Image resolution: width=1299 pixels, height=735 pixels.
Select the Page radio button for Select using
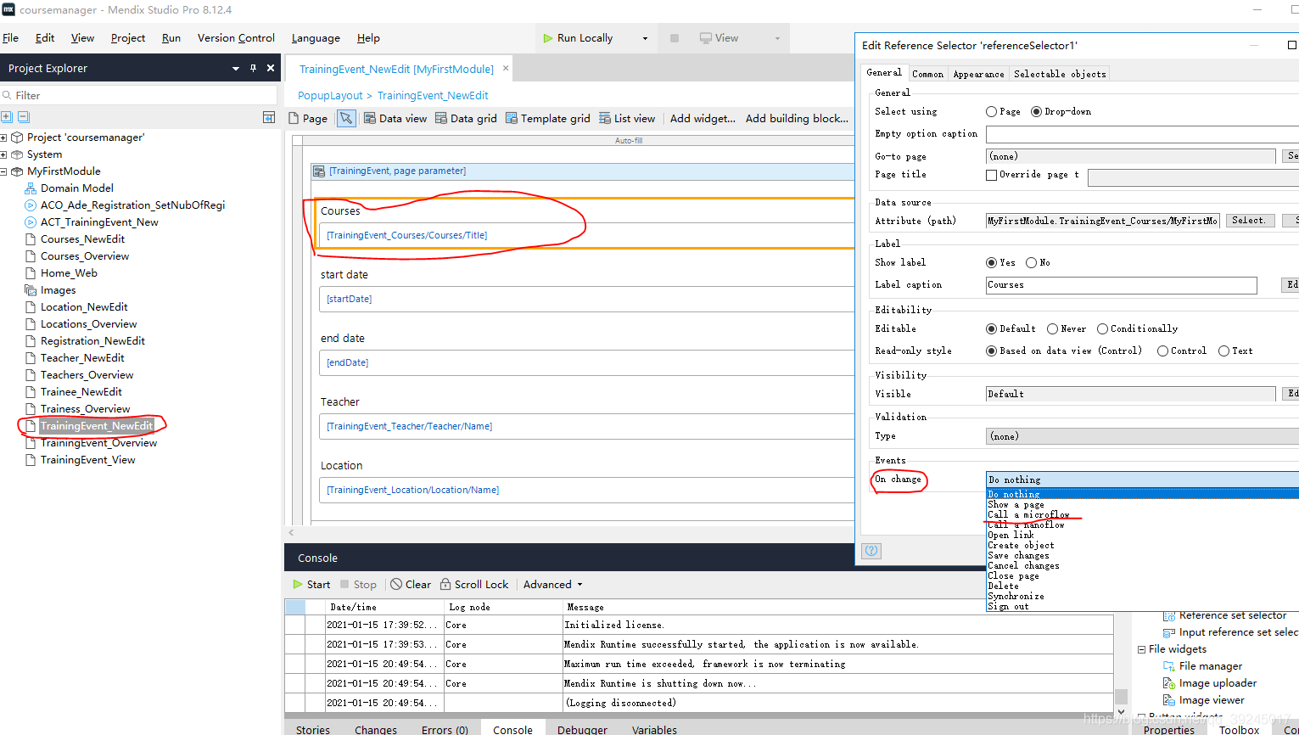[991, 112]
